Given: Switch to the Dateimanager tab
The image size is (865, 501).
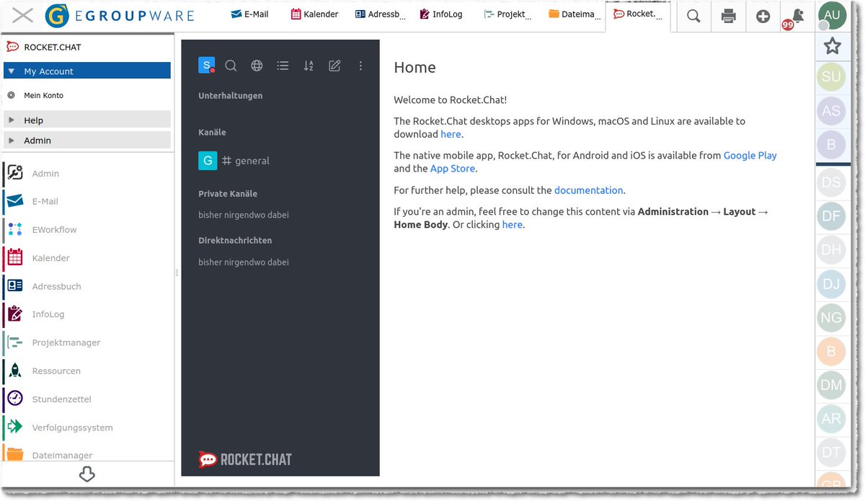Looking at the screenshot, I should (x=574, y=14).
